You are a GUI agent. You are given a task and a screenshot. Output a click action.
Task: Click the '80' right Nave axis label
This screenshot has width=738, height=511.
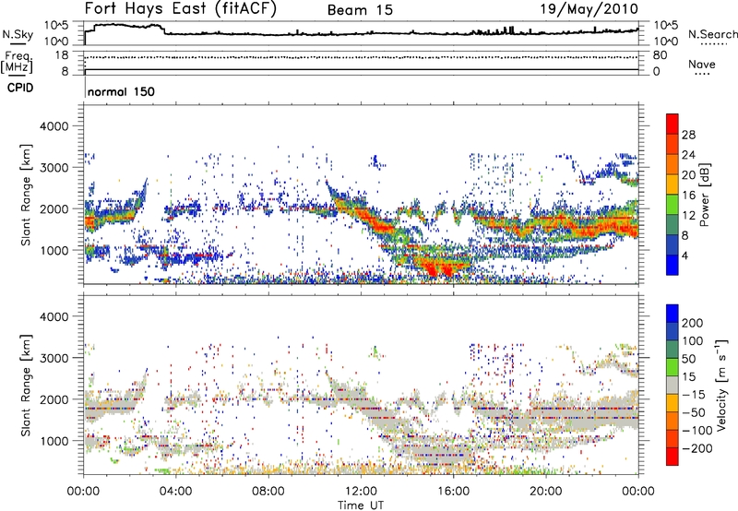(660, 55)
